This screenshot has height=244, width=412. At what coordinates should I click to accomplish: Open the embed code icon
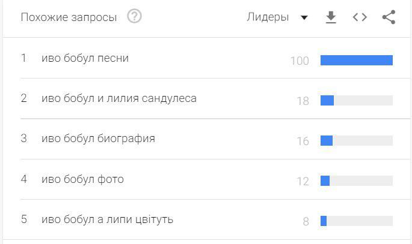tap(360, 17)
